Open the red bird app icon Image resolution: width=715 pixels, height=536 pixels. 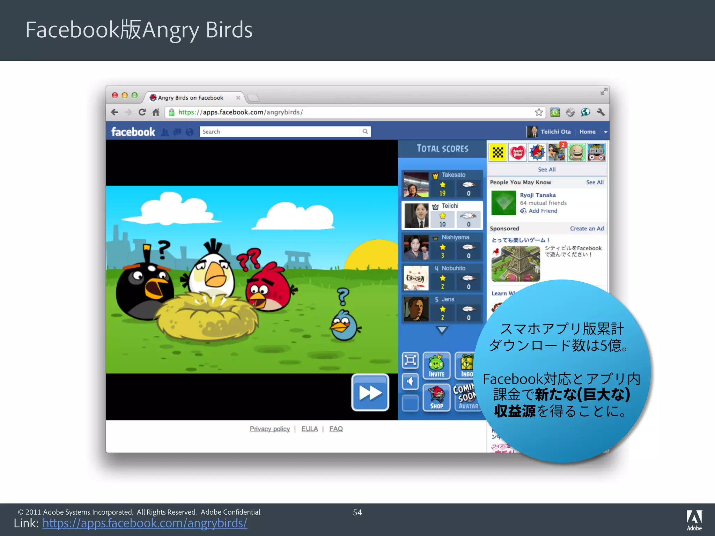[537, 152]
